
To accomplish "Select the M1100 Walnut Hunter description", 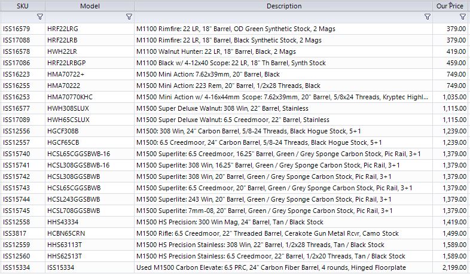I will 283,51.
